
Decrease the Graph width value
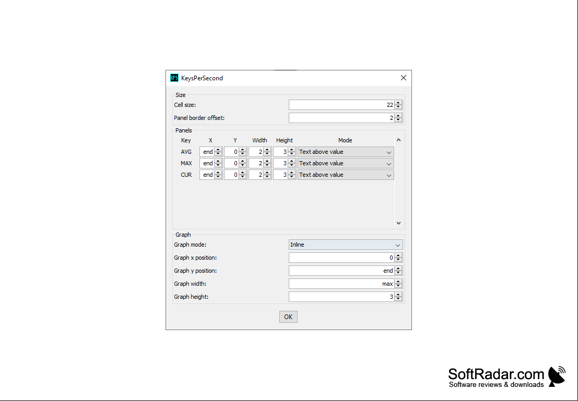(398, 286)
